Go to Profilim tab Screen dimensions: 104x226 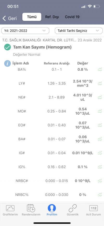(x=52, y=210)
